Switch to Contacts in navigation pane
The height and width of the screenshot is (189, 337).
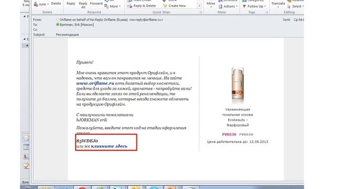coord(26,156)
